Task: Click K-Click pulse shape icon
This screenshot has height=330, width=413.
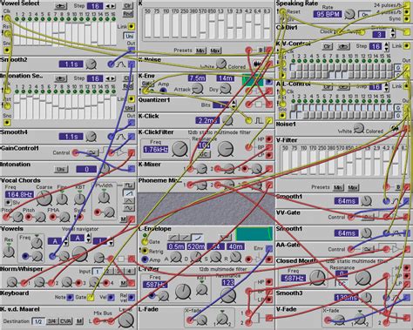Action: [x=259, y=120]
